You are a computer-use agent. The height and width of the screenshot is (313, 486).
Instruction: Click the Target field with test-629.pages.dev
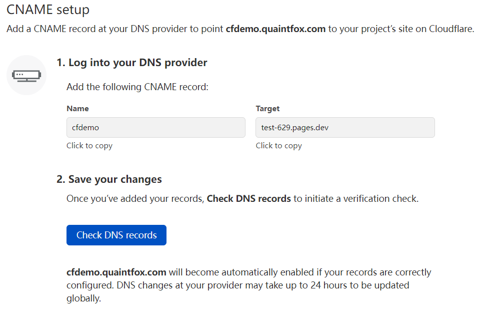tap(344, 128)
